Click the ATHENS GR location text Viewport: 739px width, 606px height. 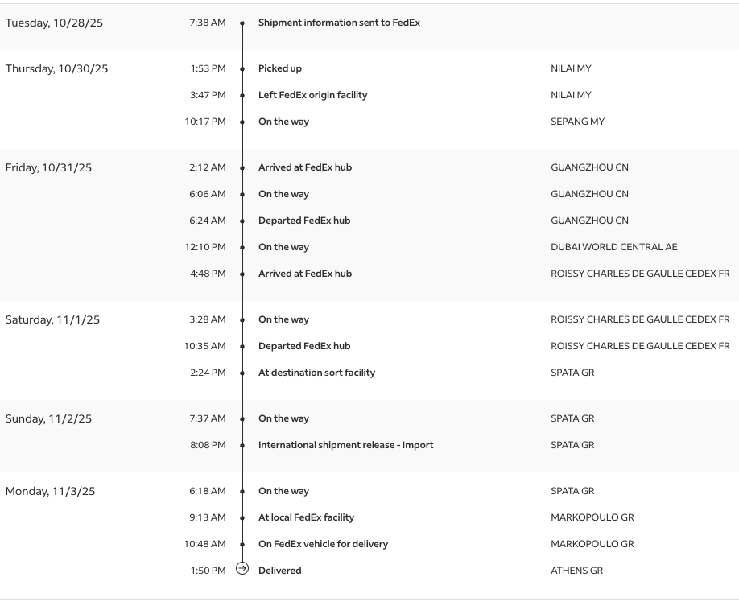(576, 571)
